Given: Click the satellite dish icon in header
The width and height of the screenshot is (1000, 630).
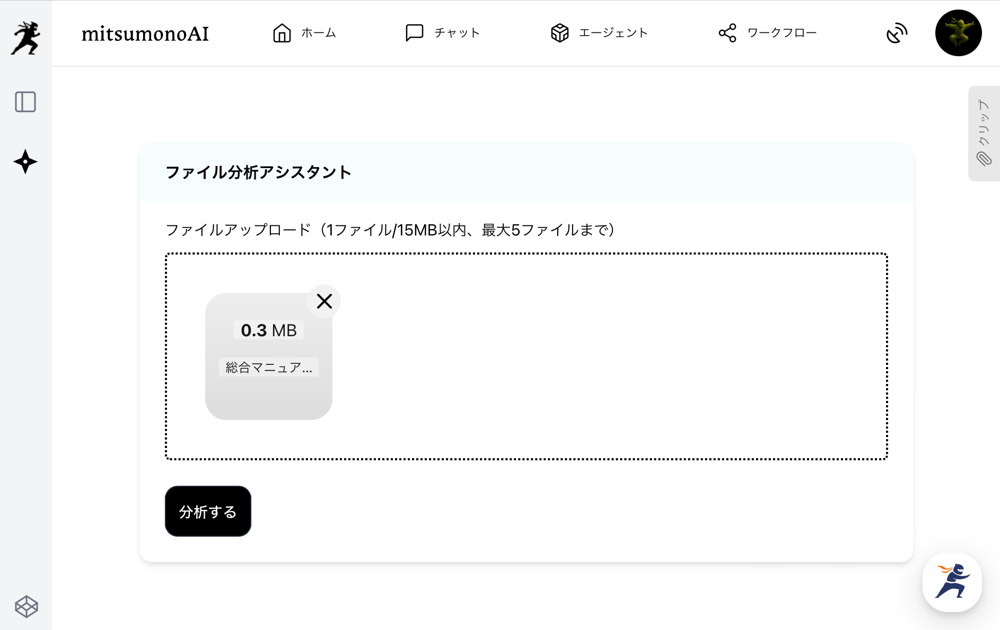Looking at the screenshot, I should [x=897, y=33].
